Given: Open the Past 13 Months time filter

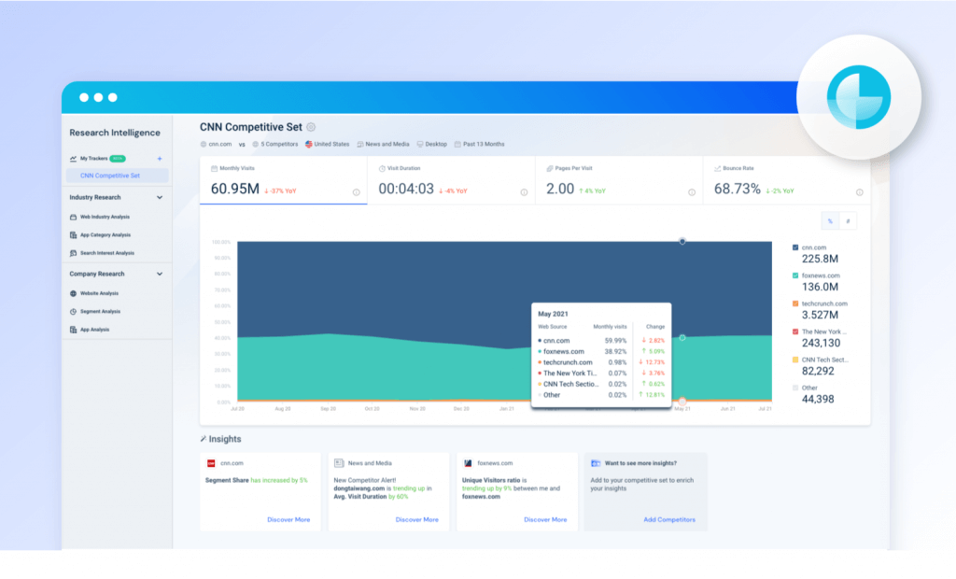Looking at the screenshot, I should pos(484,144).
